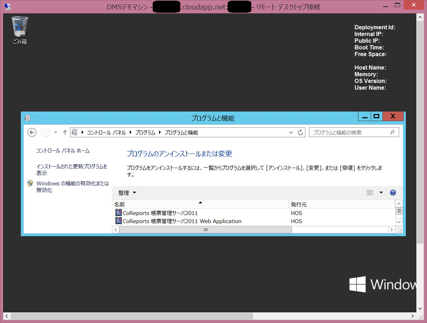Open インストールされた更新プログラムを表示 link

pos(72,170)
